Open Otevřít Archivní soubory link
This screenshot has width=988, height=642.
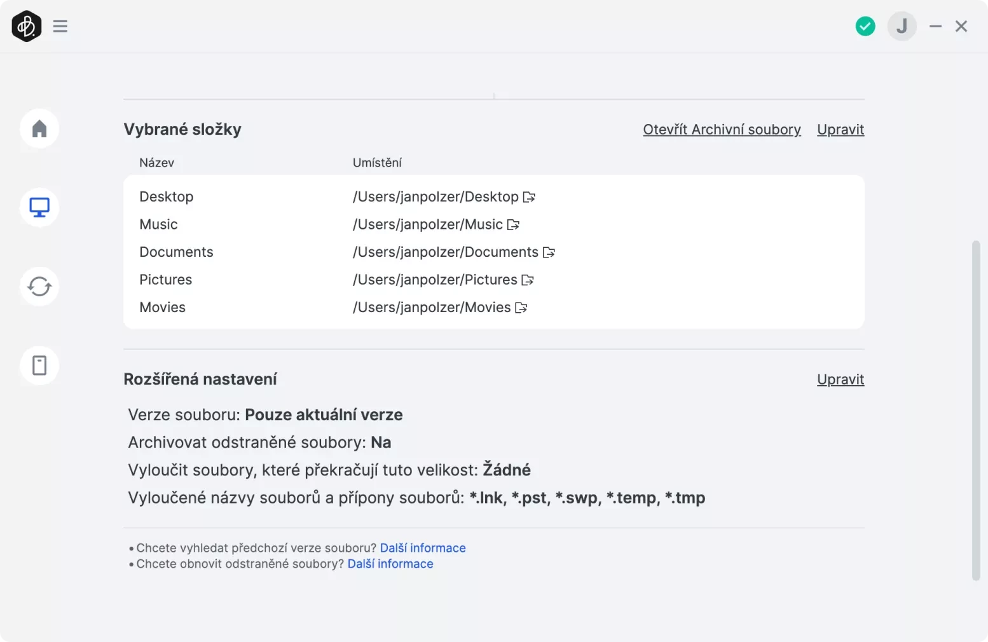pos(722,130)
